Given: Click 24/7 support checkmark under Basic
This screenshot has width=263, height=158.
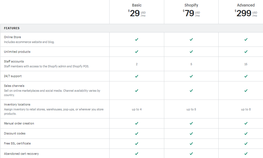Looking at the screenshot, I should click(x=137, y=76).
